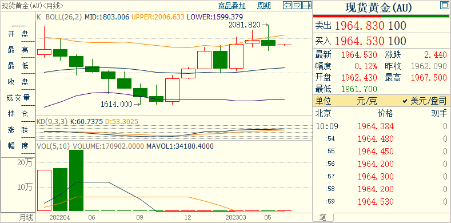Image resolution: width=451 pixels, height=223 pixels.
Task: Toggle the split panel layout icon
Action: [307, 5]
